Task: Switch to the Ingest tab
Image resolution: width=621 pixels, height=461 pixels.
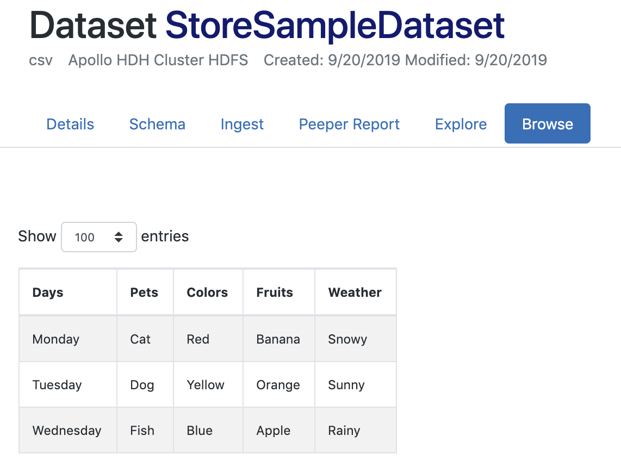Action: tap(242, 124)
